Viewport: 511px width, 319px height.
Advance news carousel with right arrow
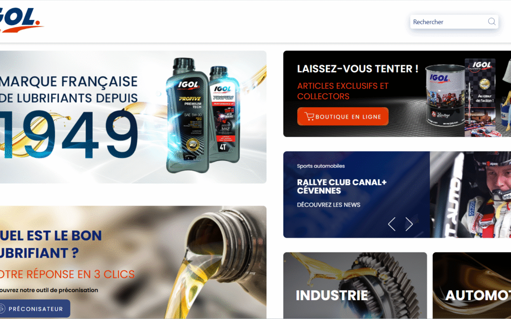point(409,224)
